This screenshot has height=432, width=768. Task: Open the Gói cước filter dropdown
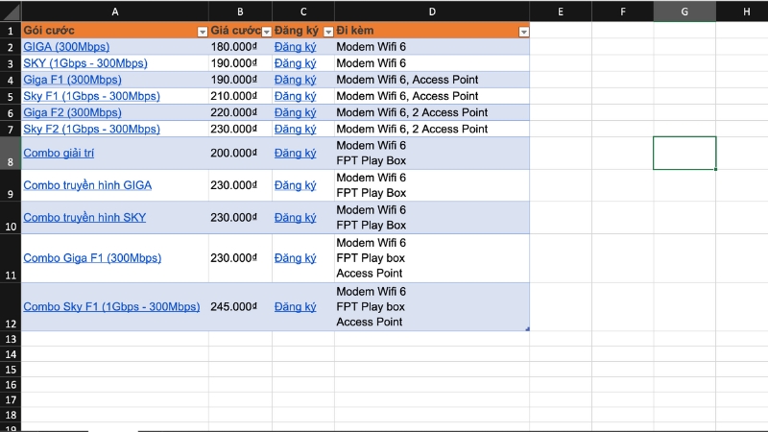[202, 32]
